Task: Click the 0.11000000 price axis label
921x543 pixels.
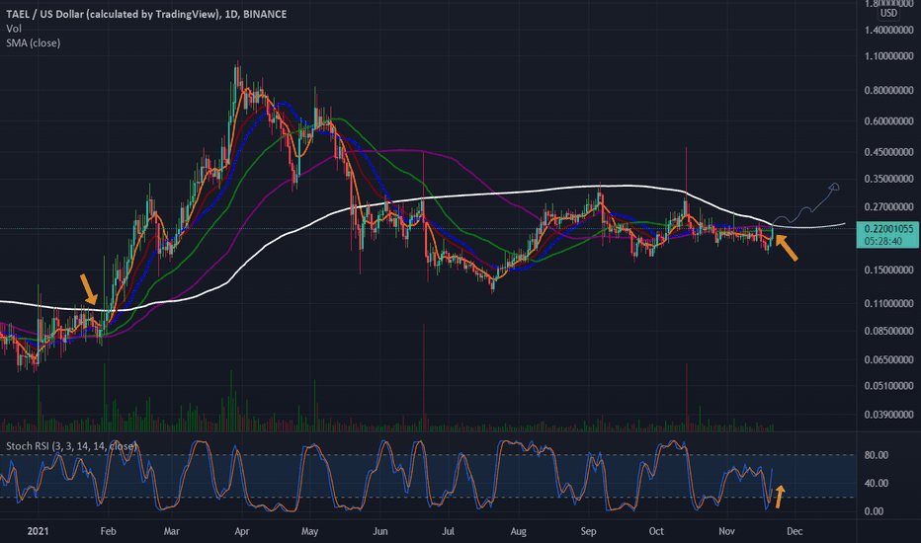Action: point(888,303)
